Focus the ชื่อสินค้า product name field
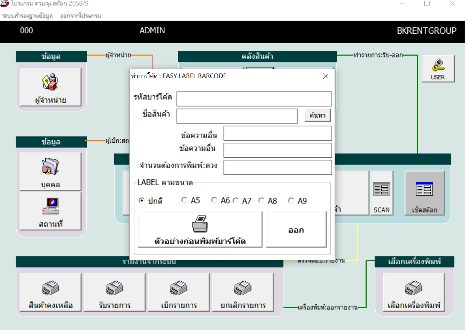 tap(237, 116)
